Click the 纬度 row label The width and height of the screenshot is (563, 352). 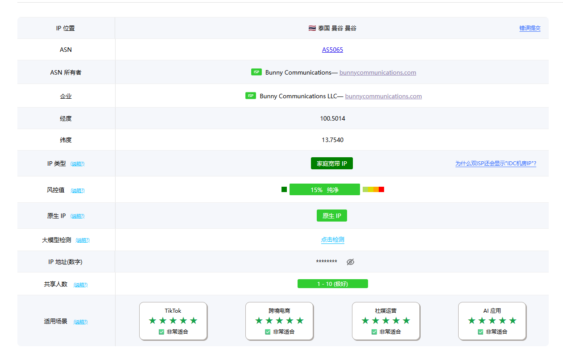(66, 140)
